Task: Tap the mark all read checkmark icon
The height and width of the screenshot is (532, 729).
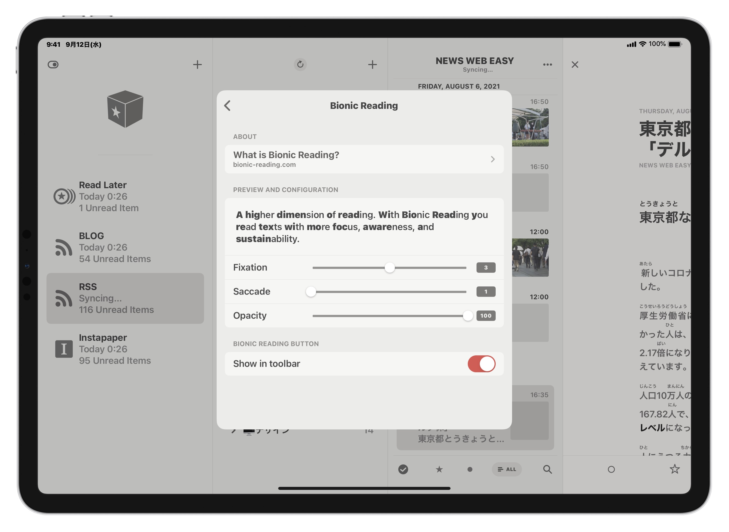Action: (x=403, y=470)
